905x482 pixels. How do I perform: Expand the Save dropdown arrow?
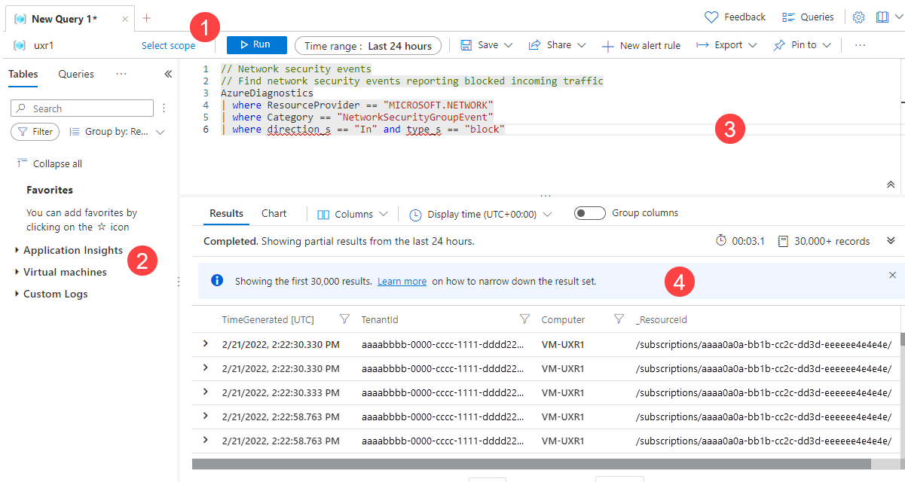point(508,45)
